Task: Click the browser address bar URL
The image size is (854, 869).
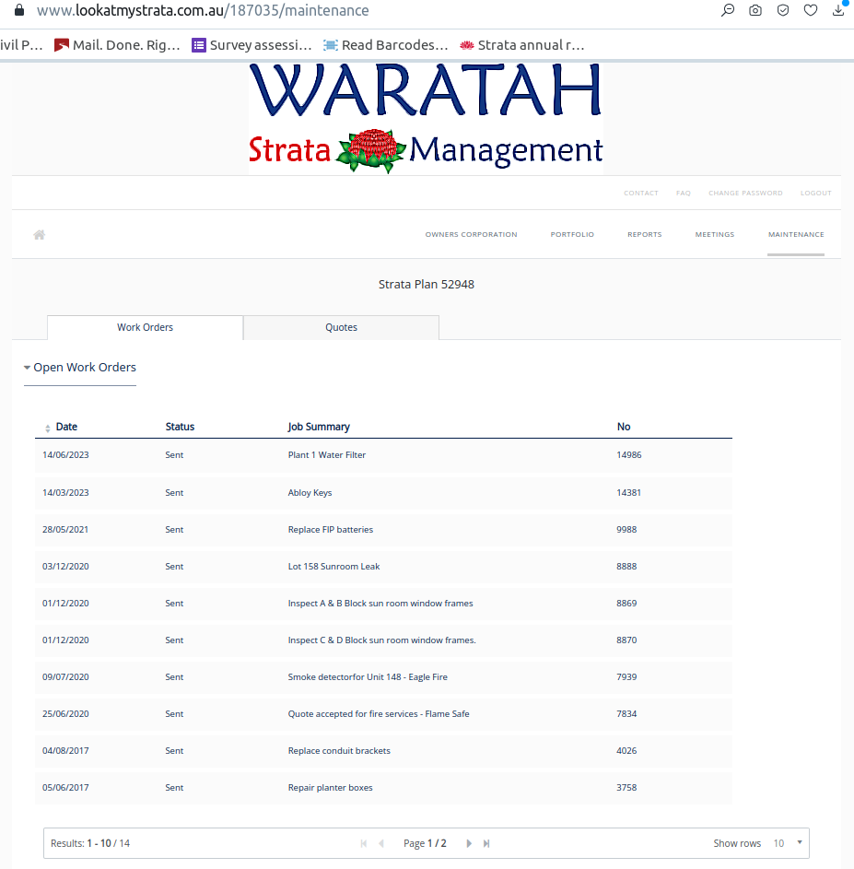Action: tap(203, 10)
